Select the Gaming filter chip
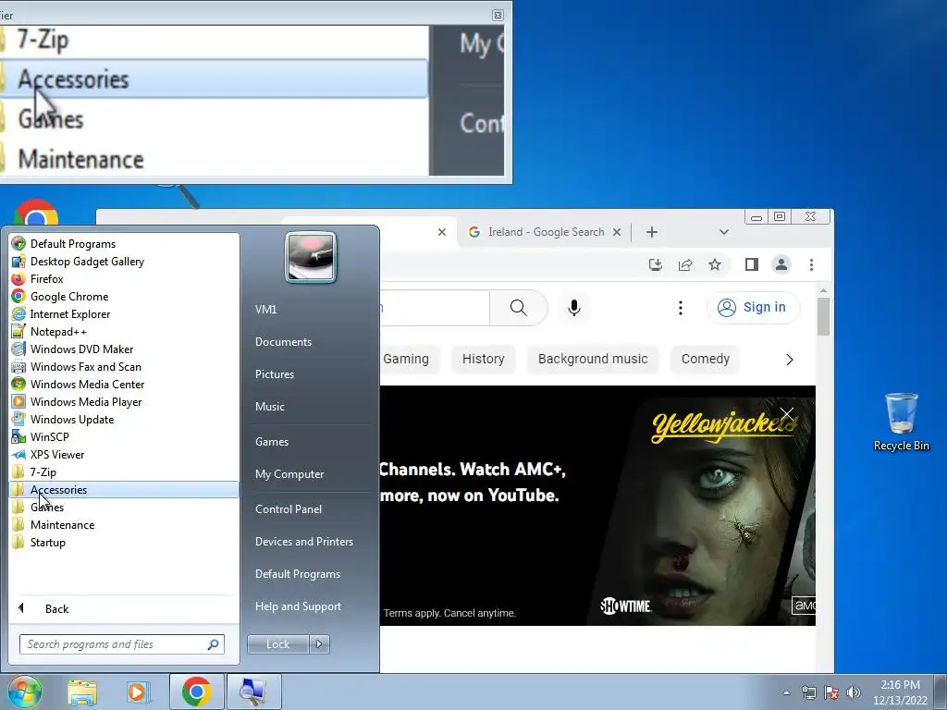The width and height of the screenshot is (947, 710). click(x=406, y=360)
